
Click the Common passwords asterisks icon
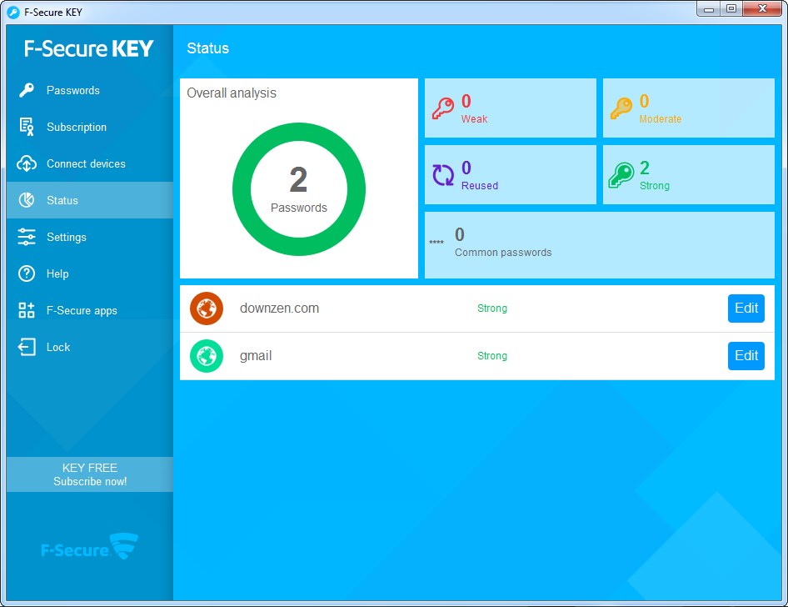tap(436, 243)
